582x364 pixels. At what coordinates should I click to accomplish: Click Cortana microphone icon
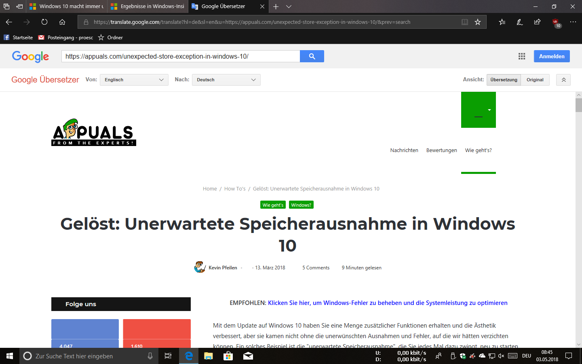tap(150, 356)
